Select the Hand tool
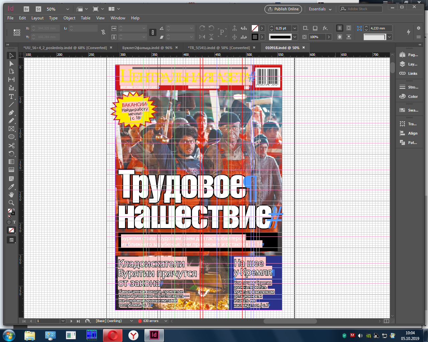This screenshot has height=342, width=428. pyautogui.click(x=11, y=195)
